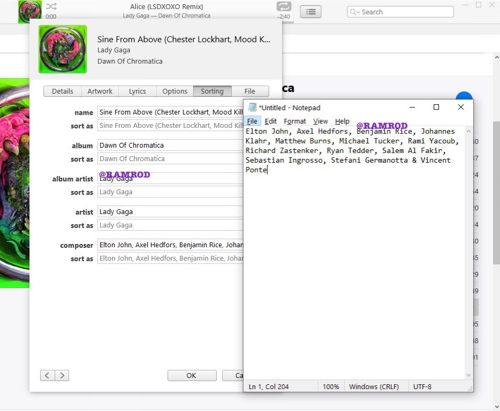The width and height of the screenshot is (500, 411).
Task: Click the partially hidden Cancel button
Action: (x=233, y=375)
